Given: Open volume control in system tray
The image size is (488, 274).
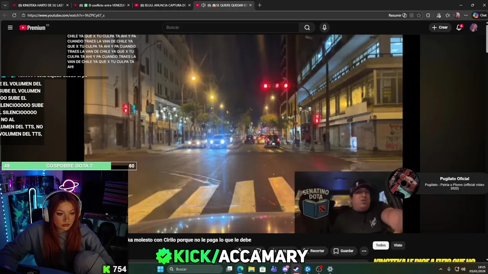Looking at the screenshot, I should [x=463, y=269].
